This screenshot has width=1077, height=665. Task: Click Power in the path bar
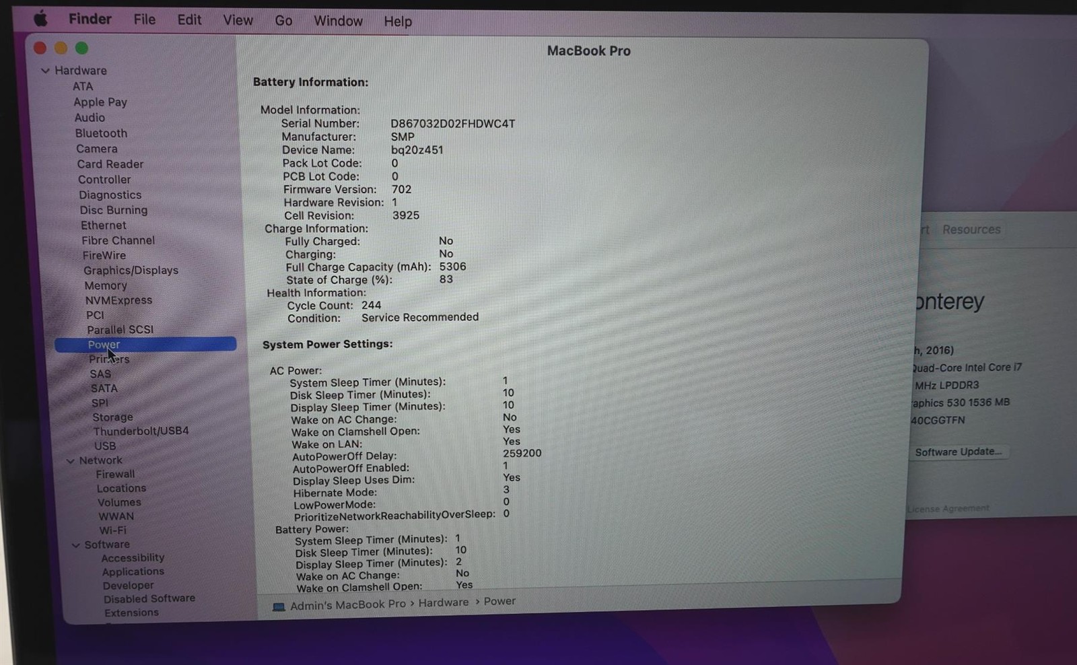click(499, 601)
